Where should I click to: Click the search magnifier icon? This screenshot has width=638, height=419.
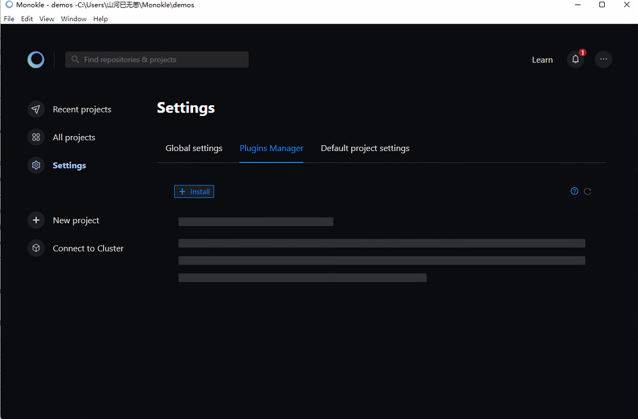(75, 59)
